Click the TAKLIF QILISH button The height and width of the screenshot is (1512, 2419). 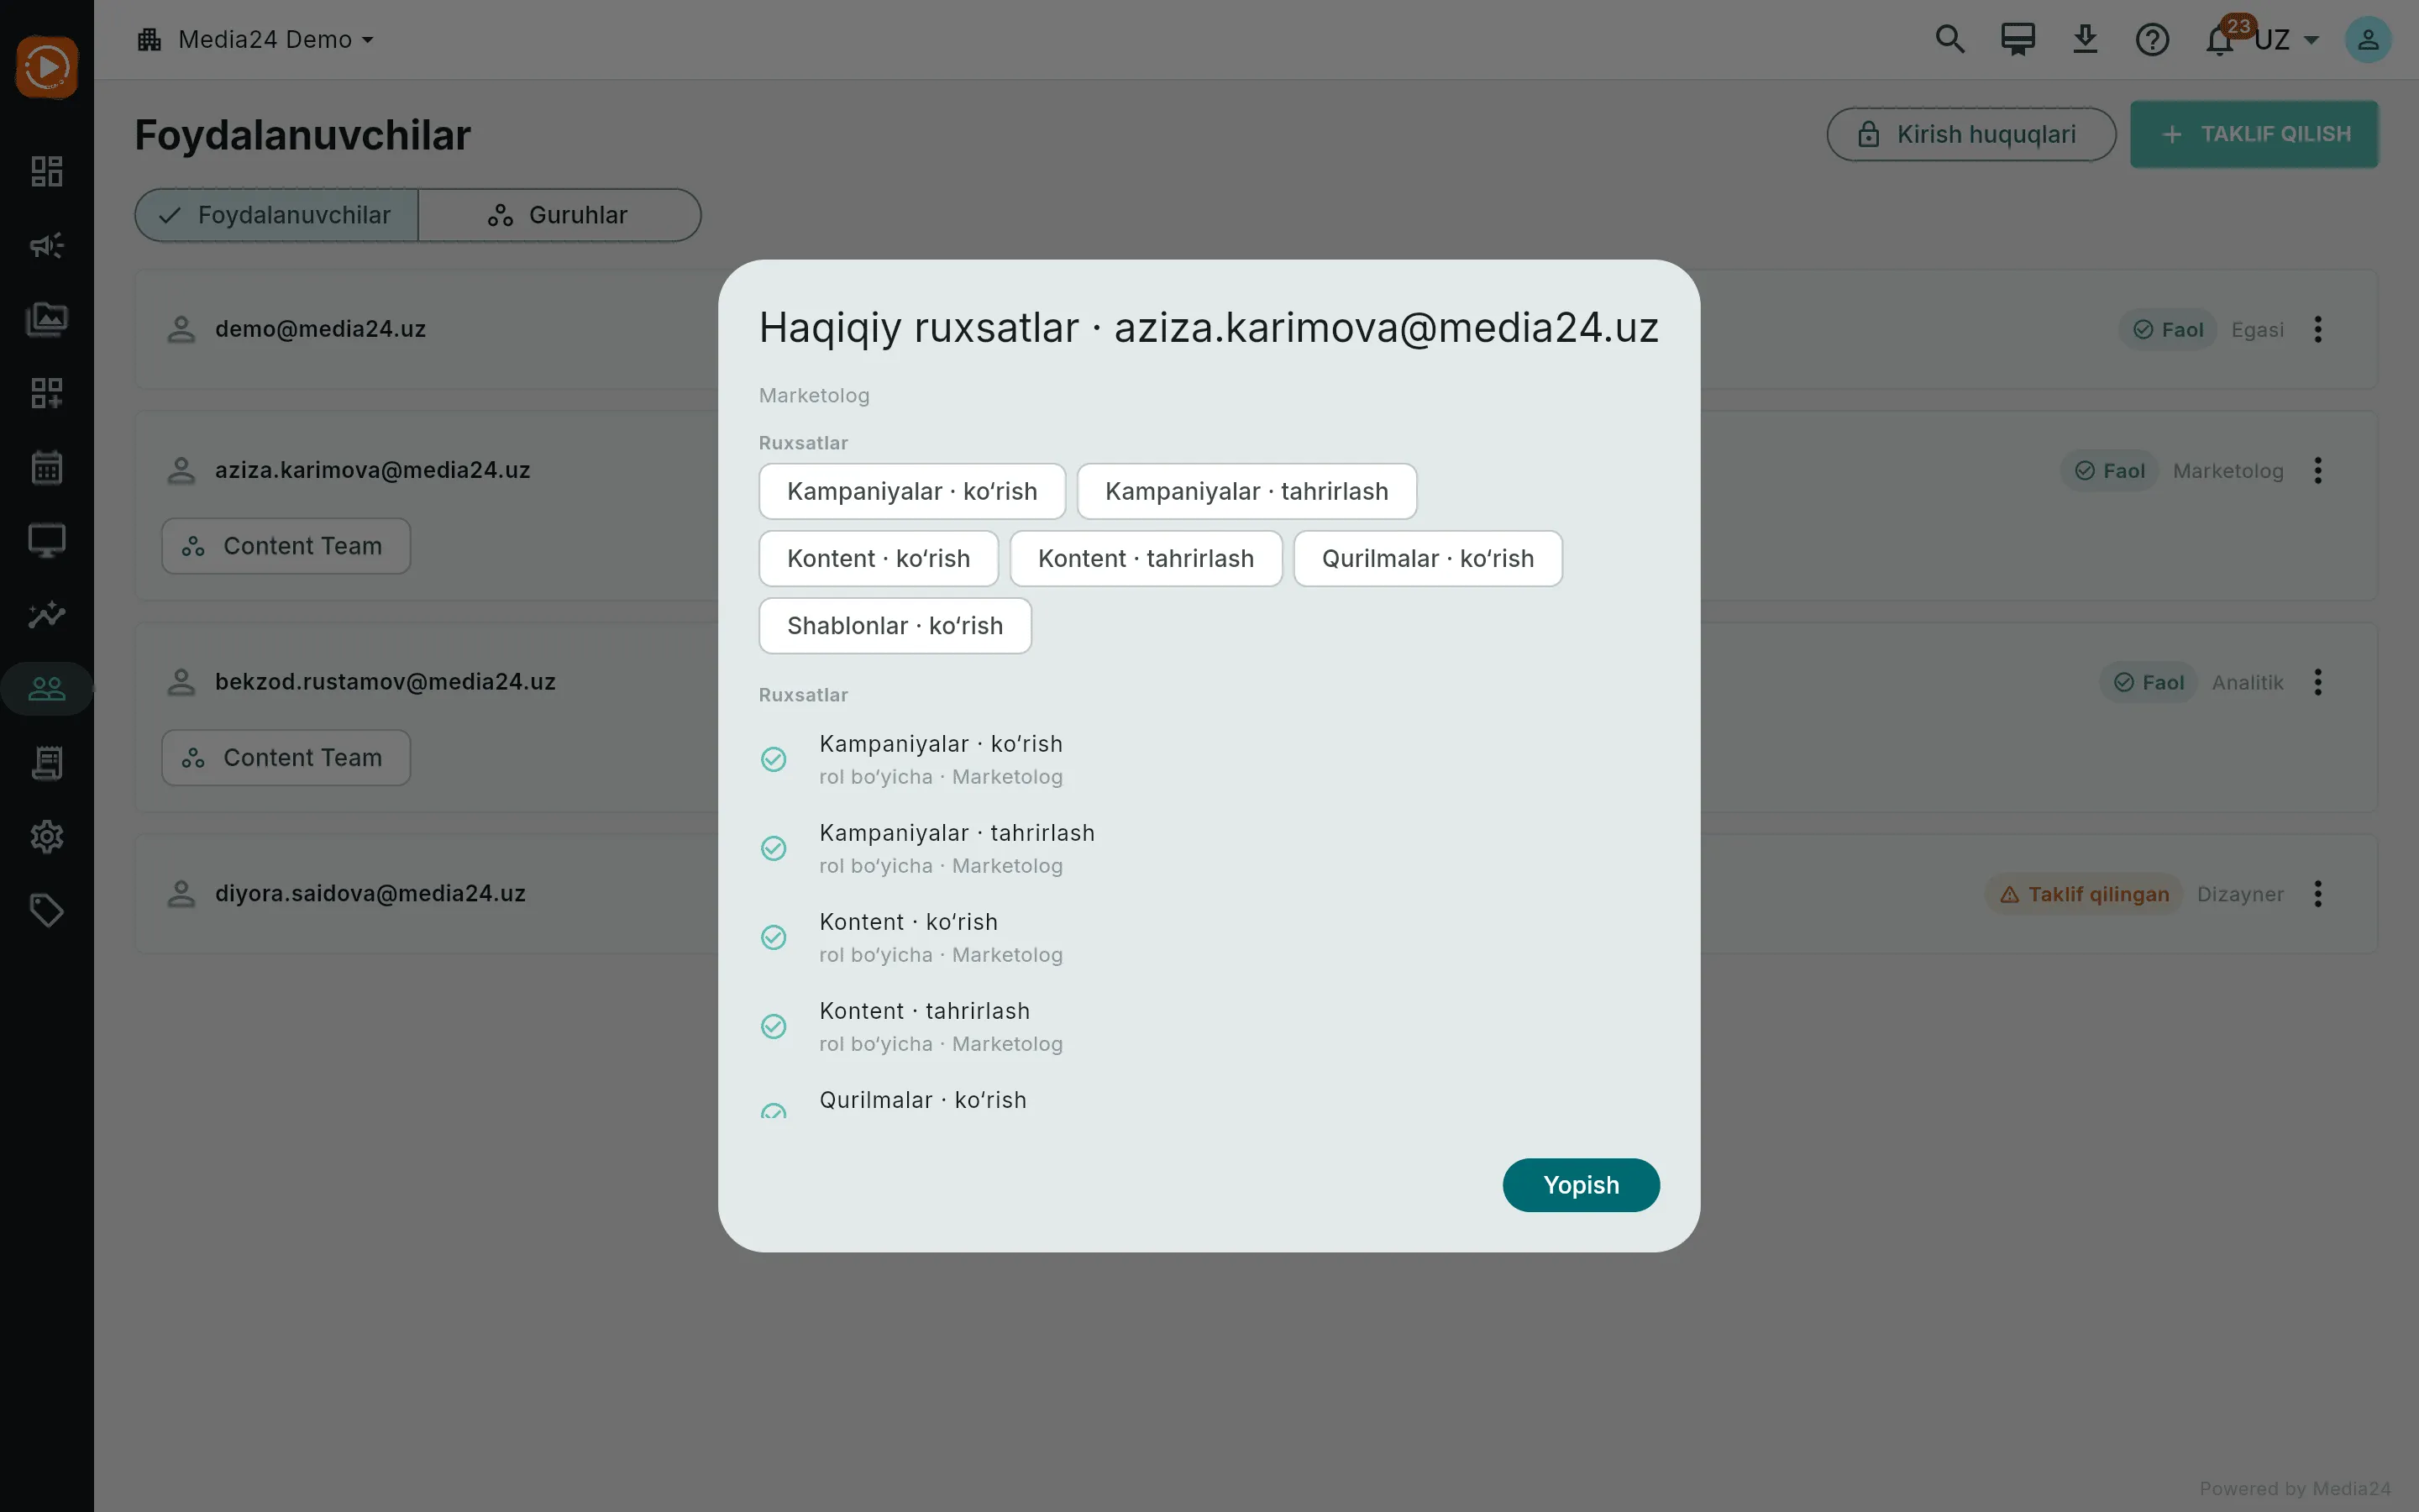point(2254,134)
